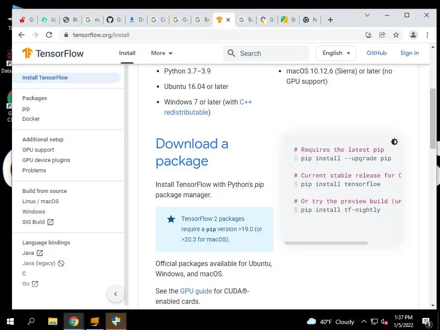Collapse the sidebar with chevron button
Screen dimensions: 440x330
pos(115,294)
